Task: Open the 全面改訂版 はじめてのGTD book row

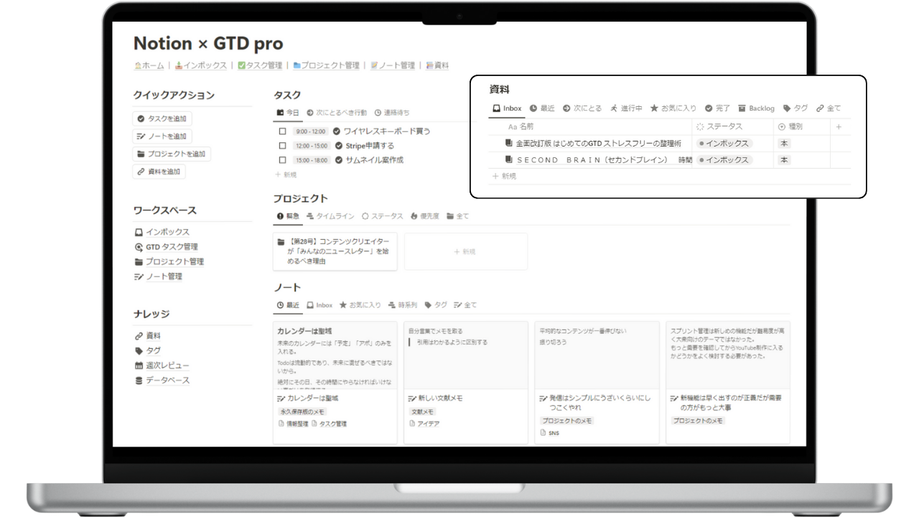Action: pos(593,143)
